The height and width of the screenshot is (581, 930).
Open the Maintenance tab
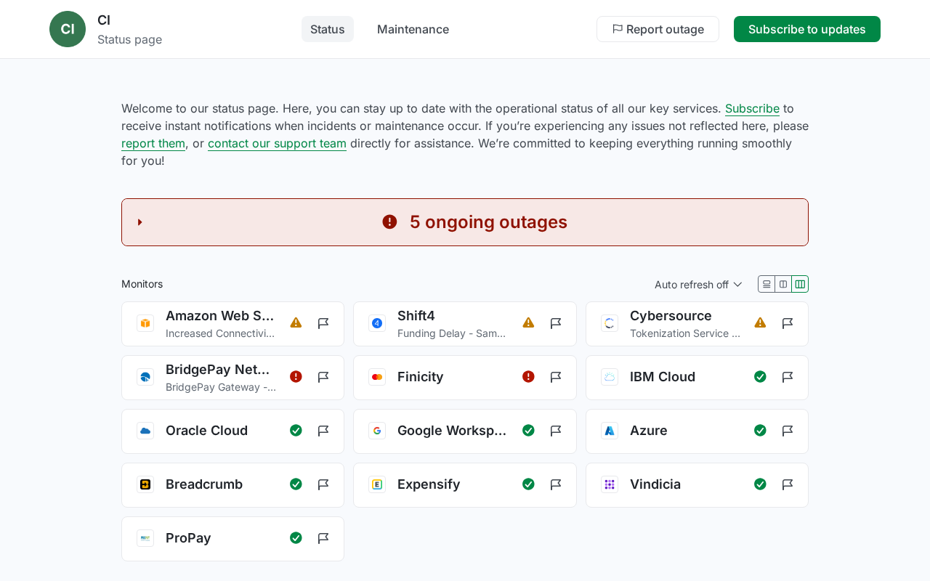(413, 29)
